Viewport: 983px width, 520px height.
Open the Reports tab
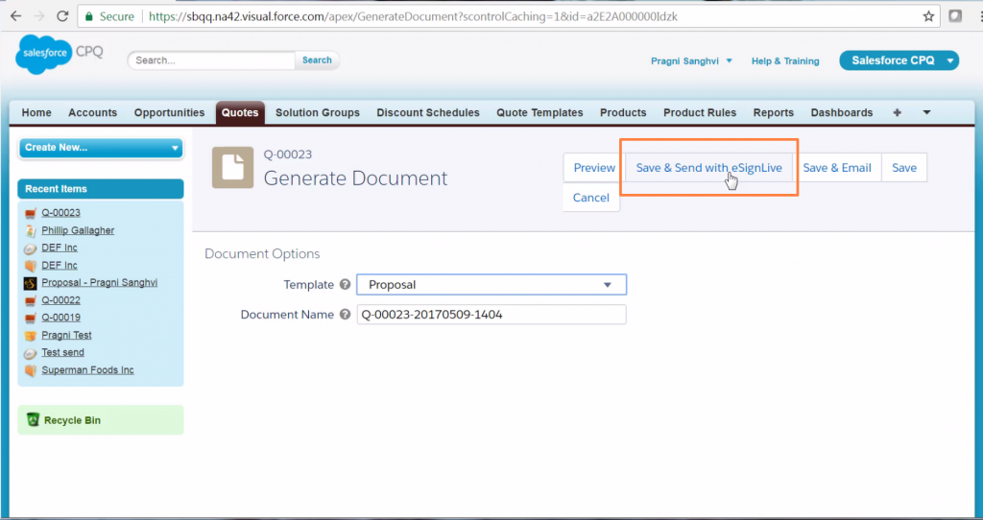click(774, 113)
